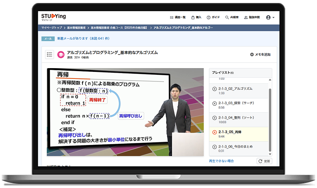Open the Guide (ガイド) menu item
This screenshot has height=188, width=317.
213,17
